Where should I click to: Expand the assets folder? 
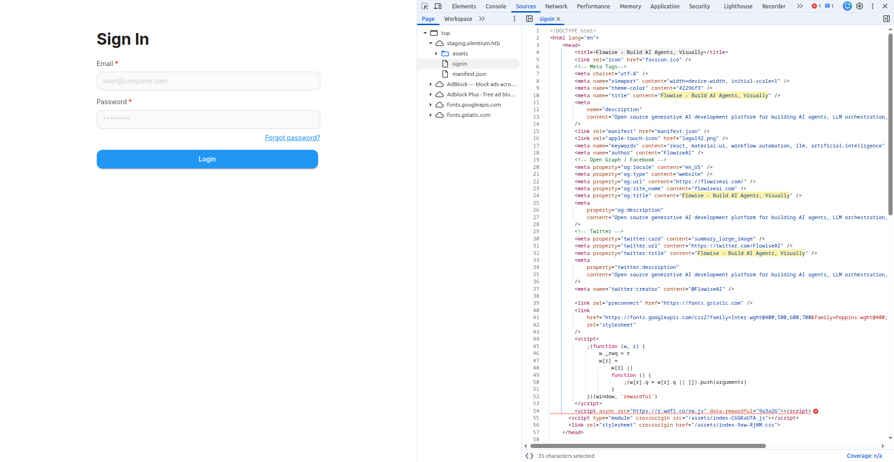point(436,54)
